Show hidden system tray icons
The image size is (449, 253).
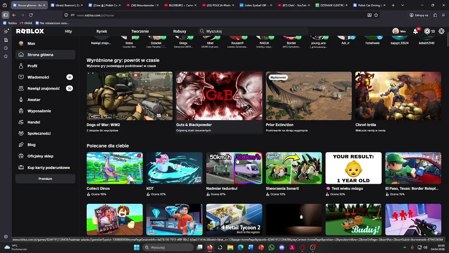(404, 247)
